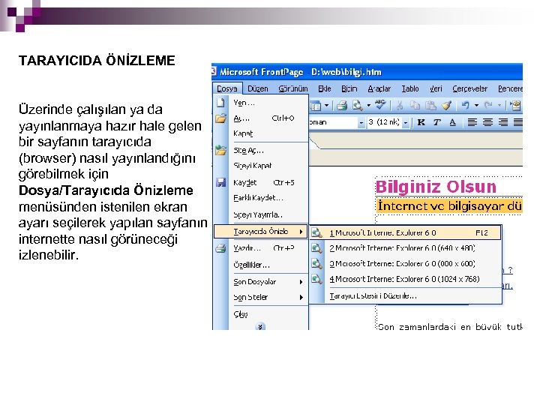Toggle Underline with the A button

[452, 122]
